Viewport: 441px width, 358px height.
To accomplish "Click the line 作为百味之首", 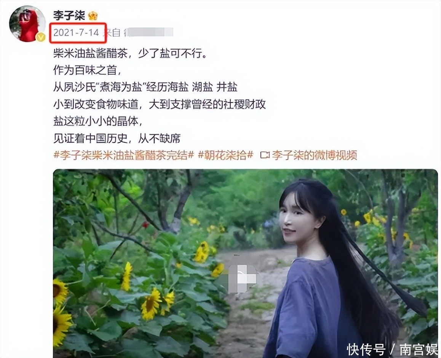I will pyautogui.click(x=87, y=70).
